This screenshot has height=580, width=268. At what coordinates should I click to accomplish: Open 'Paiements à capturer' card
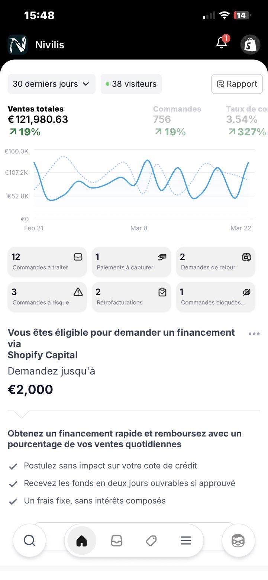tap(131, 262)
